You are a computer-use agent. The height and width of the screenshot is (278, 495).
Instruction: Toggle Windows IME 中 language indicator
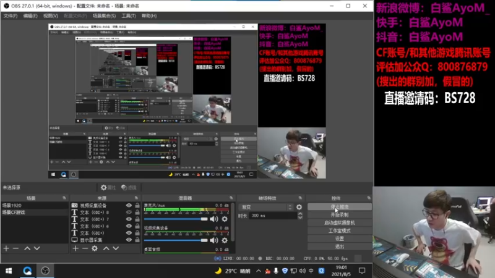pyautogui.click(x=311, y=271)
